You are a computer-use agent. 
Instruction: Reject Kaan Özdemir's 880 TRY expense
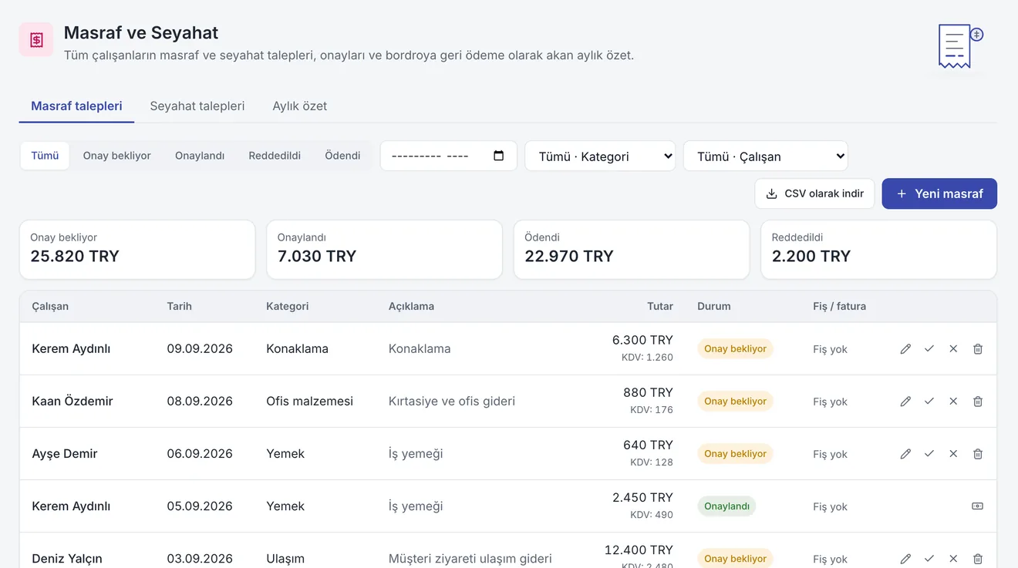[953, 402]
